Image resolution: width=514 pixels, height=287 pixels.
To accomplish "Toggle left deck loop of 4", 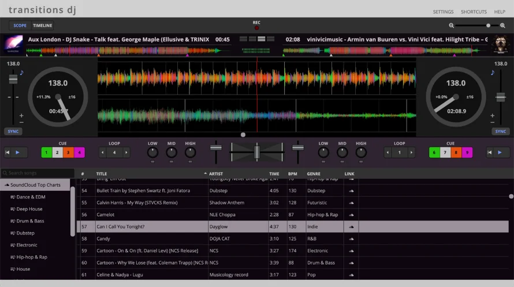I will (x=114, y=152).
